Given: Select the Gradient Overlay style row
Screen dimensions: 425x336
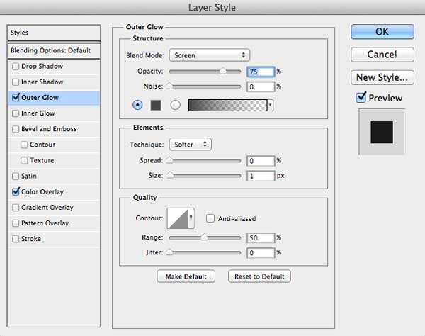Looking at the screenshot, I should coord(54,208).
